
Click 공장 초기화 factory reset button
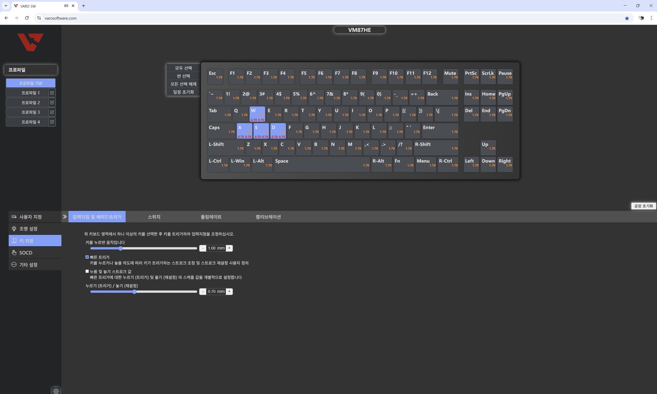point(643,206)
